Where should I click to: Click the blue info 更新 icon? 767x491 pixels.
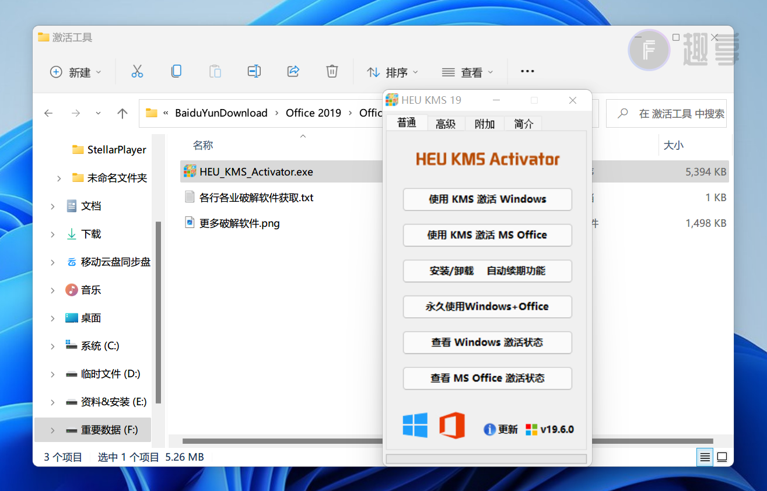489,429
